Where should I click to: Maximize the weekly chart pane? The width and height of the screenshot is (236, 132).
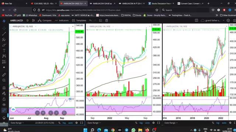coord(159,123)
